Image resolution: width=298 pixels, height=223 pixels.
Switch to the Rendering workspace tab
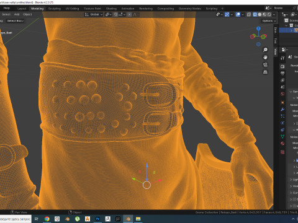click(x=146, y=9)
